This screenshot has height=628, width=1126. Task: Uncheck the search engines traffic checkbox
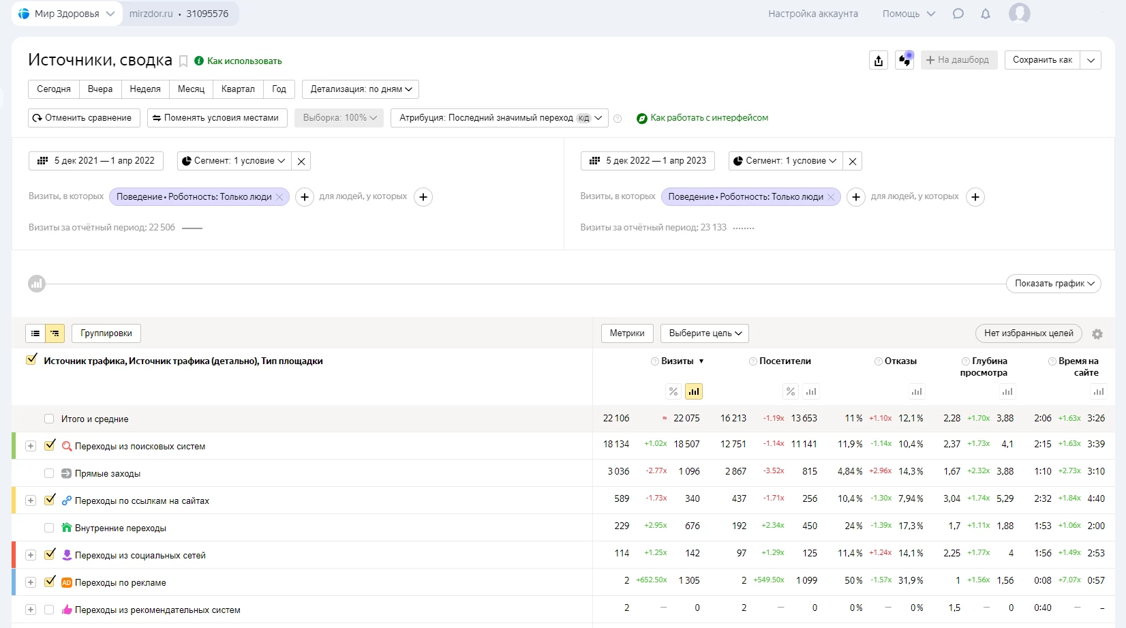[x=50, y=445]
